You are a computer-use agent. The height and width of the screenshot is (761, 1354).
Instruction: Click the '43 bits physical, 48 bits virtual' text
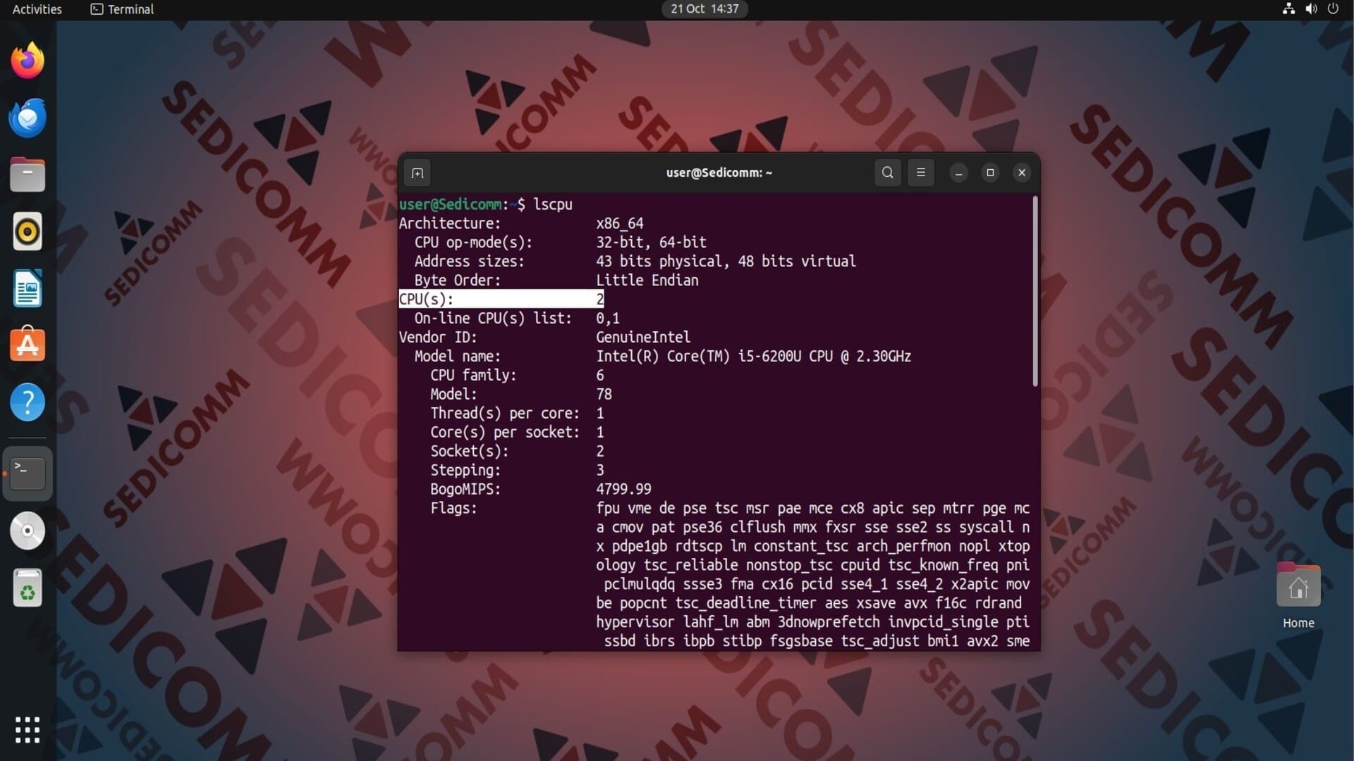point(726,261)
